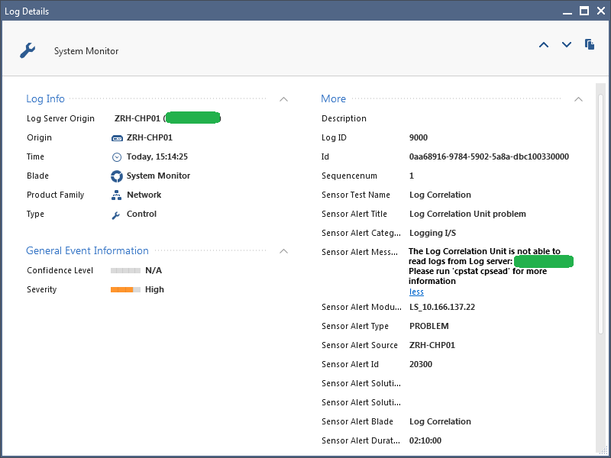The height and width of the screenshot is (458, 611).
Task: Select the Severity value High
Action: 155,289
